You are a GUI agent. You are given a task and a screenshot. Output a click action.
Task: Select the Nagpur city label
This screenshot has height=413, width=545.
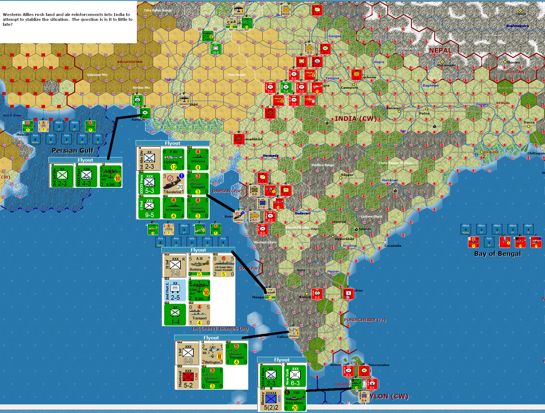pos(347,175)
